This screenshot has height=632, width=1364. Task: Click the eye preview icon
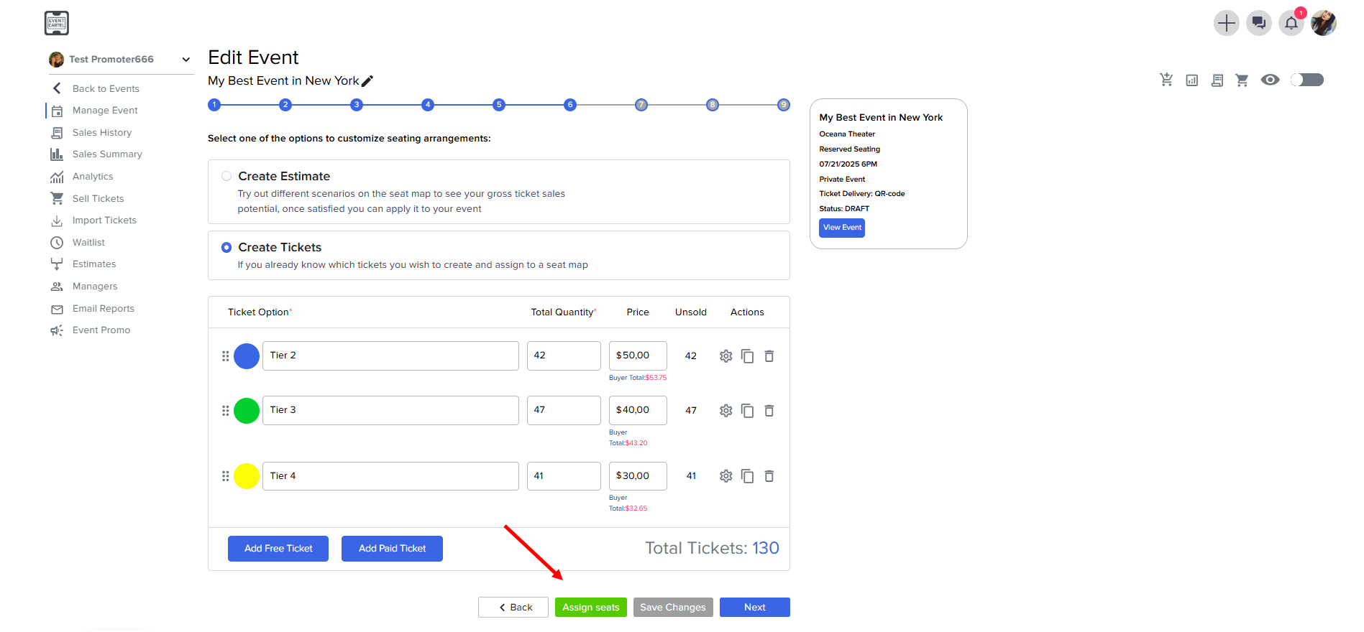[x=1271, y=80]
